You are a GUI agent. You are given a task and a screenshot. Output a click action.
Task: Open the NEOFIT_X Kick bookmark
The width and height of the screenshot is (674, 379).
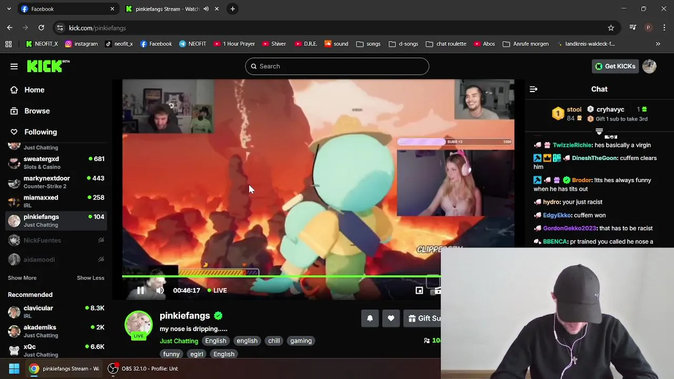pos(42,44)
